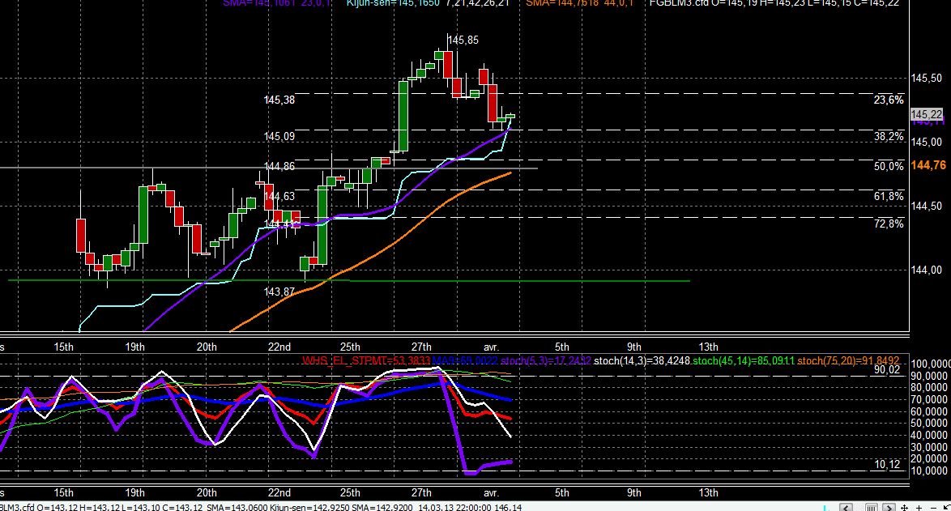Select the purple SMA 23 indicator label
This screenshot has height=511, width=951.
tap(277, 3)
